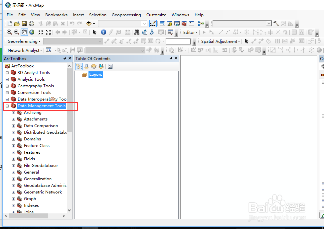This screenshot has height=229, width=324.
Task: Open the Georeferencing dropdown menu
Action: coord(24,41)
